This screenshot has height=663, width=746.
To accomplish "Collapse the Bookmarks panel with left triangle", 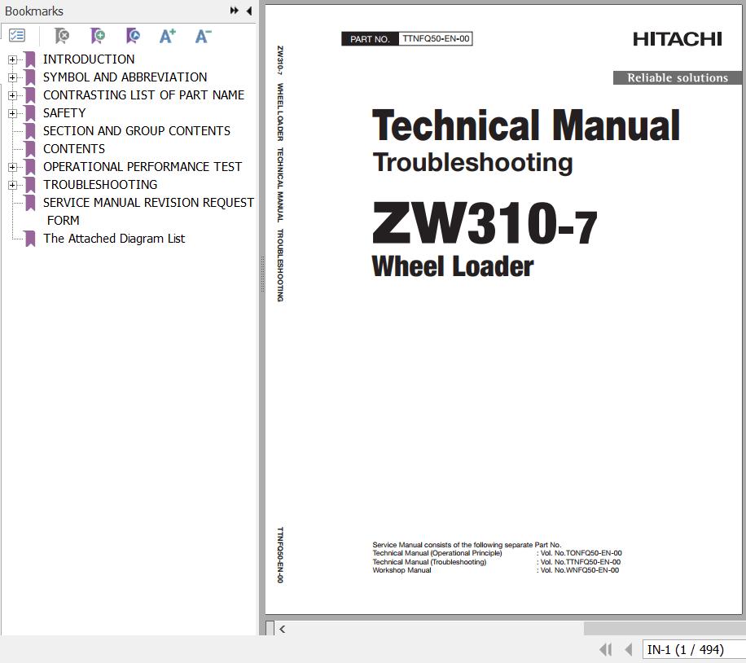I will pos(249,11).
